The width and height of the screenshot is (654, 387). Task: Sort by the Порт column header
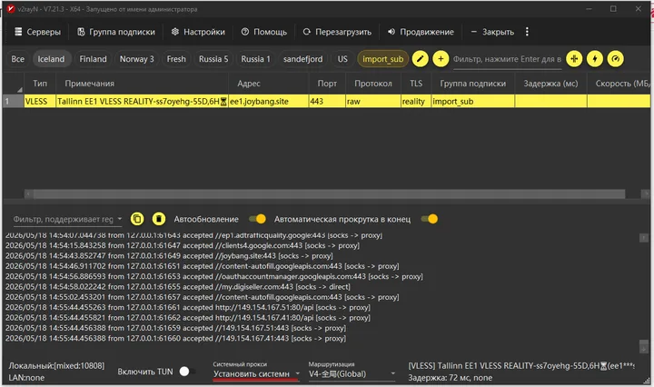327,84
